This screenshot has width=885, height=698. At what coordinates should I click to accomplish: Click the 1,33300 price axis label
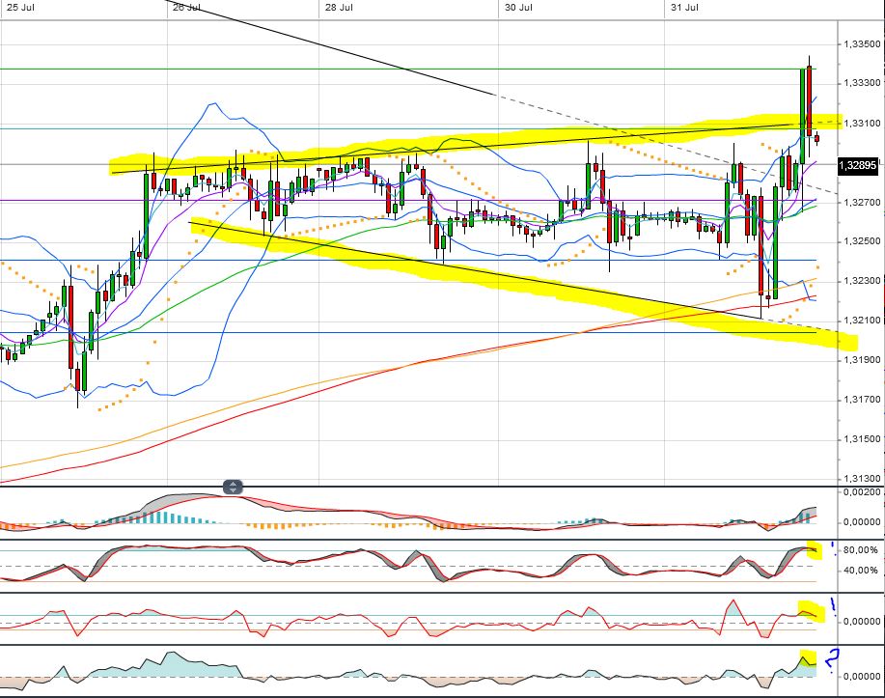pos(862,83)
